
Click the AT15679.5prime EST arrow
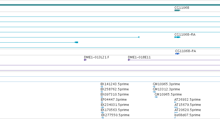176,107
